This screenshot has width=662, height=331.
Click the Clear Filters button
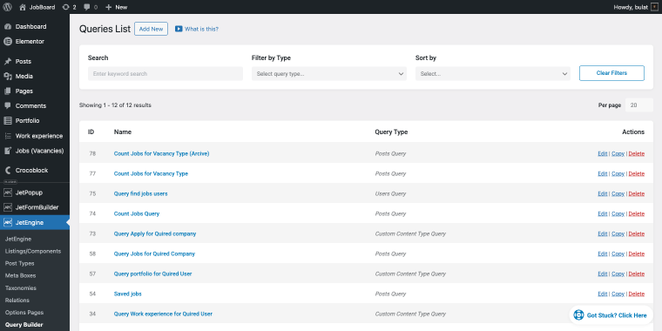[x=611, y=73]
